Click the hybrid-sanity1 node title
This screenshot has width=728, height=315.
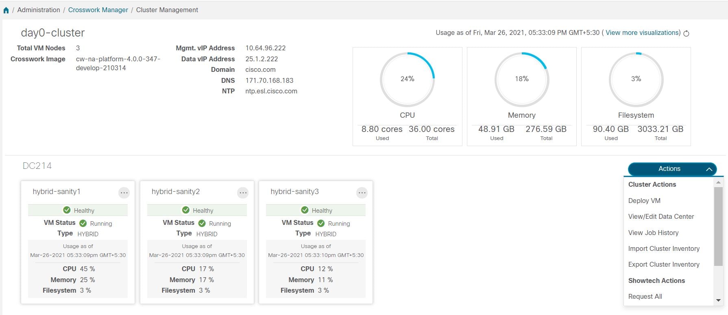57,192
